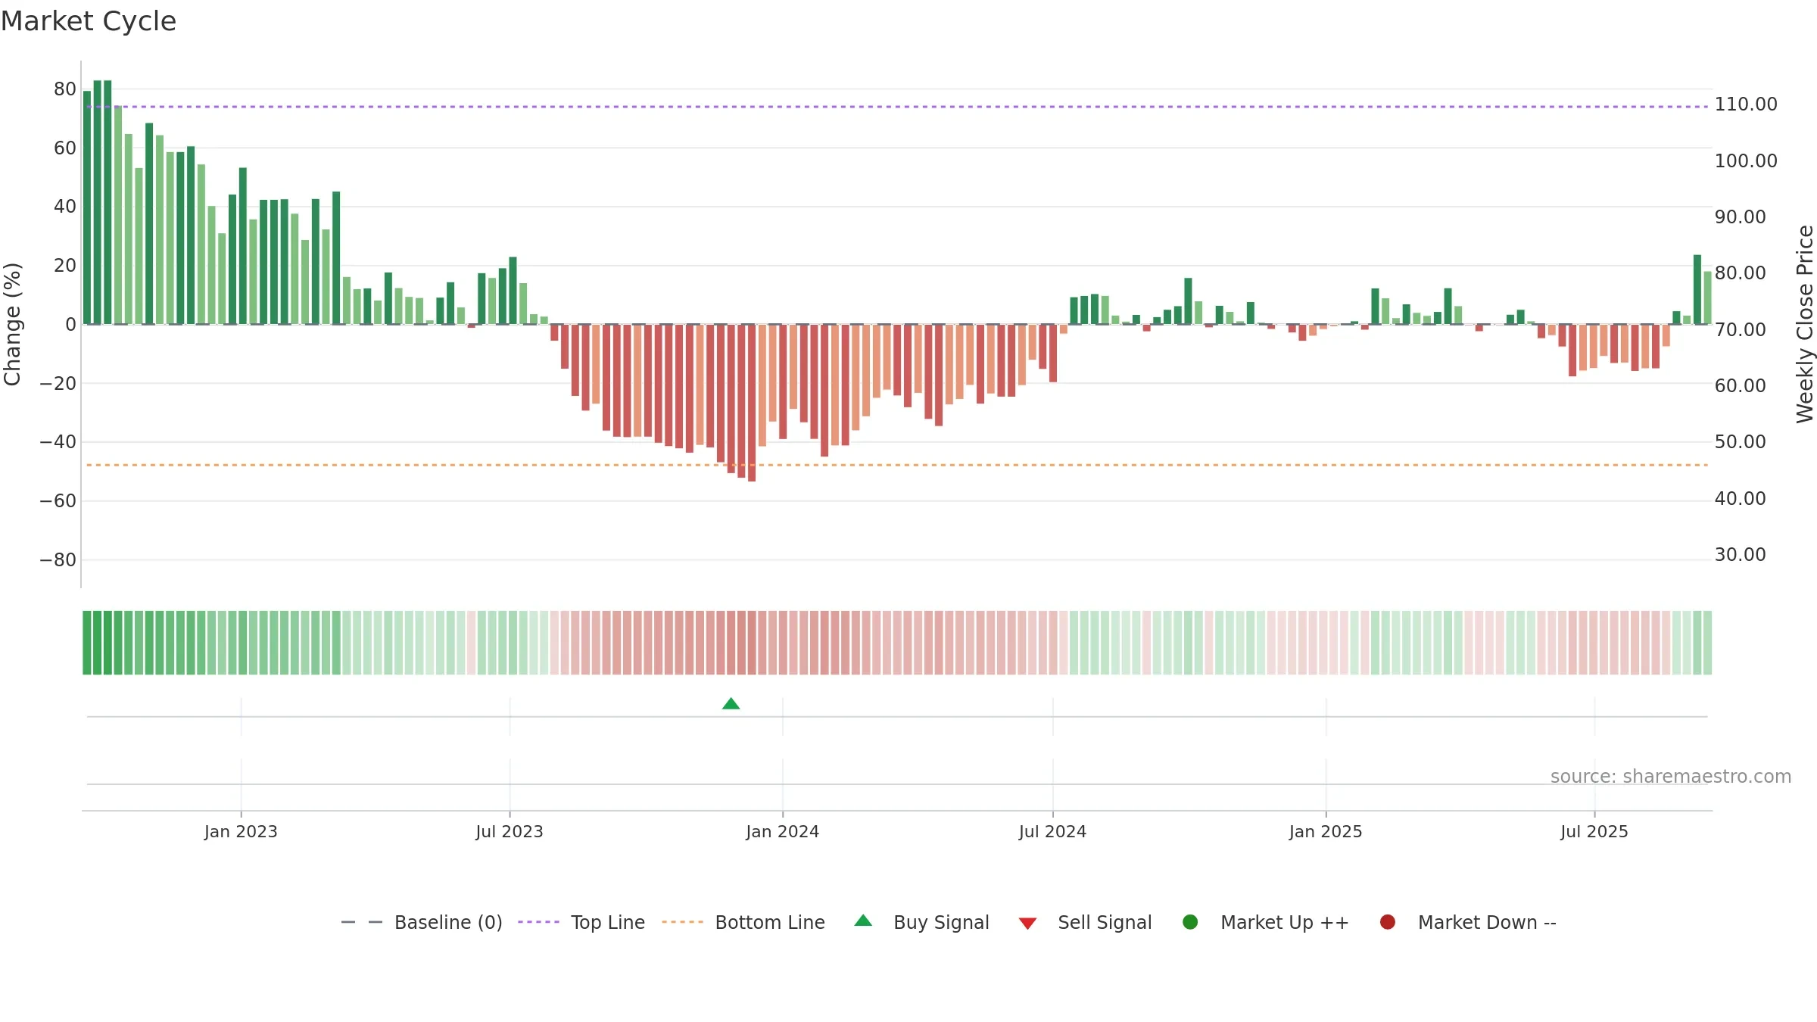Click the Market Cycle chart title
The image size is (1817, 1022).
[x=89, y=21]
